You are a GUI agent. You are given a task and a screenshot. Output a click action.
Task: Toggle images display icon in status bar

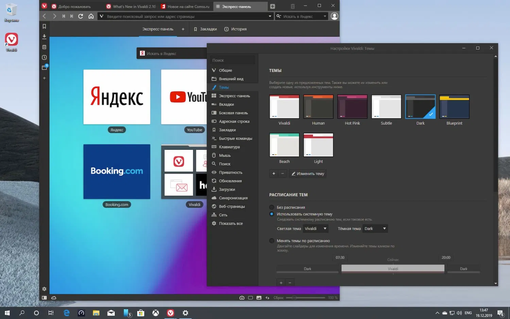tap(259, 298)
